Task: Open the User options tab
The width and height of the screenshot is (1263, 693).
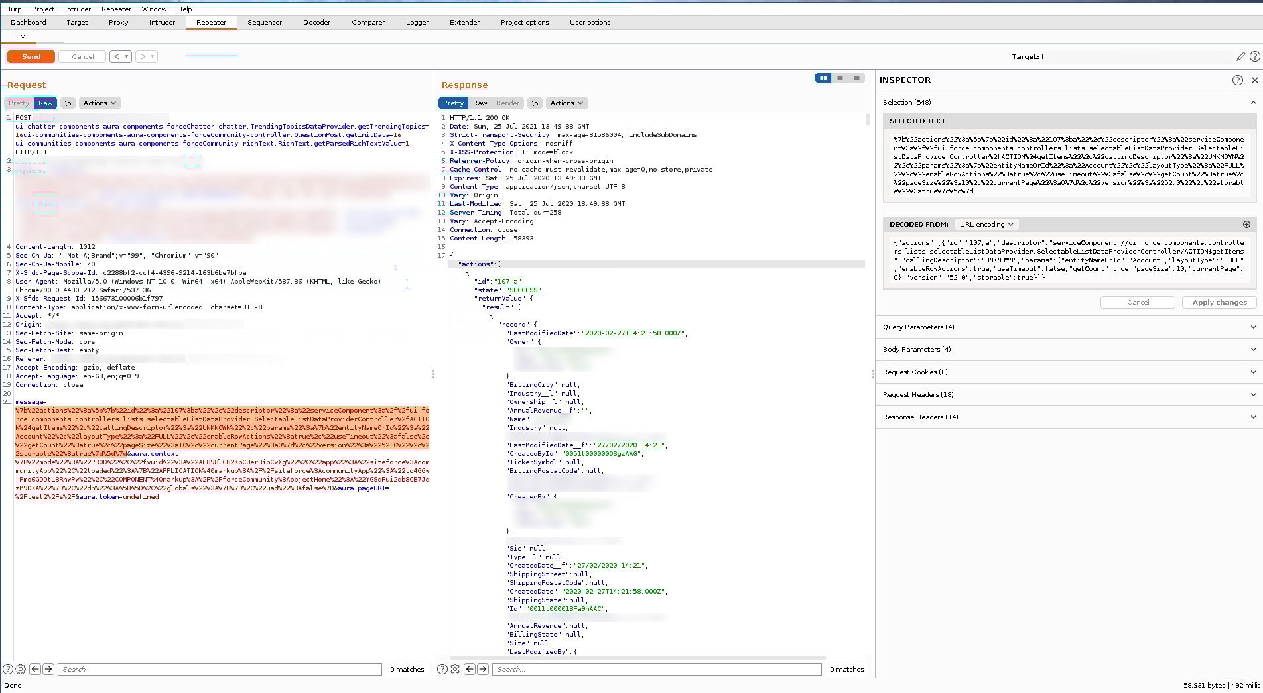Action: (x=590, y=23)
